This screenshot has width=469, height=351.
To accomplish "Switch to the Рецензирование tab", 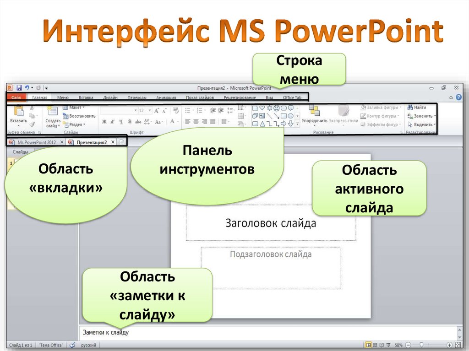I will coord(240,97).
